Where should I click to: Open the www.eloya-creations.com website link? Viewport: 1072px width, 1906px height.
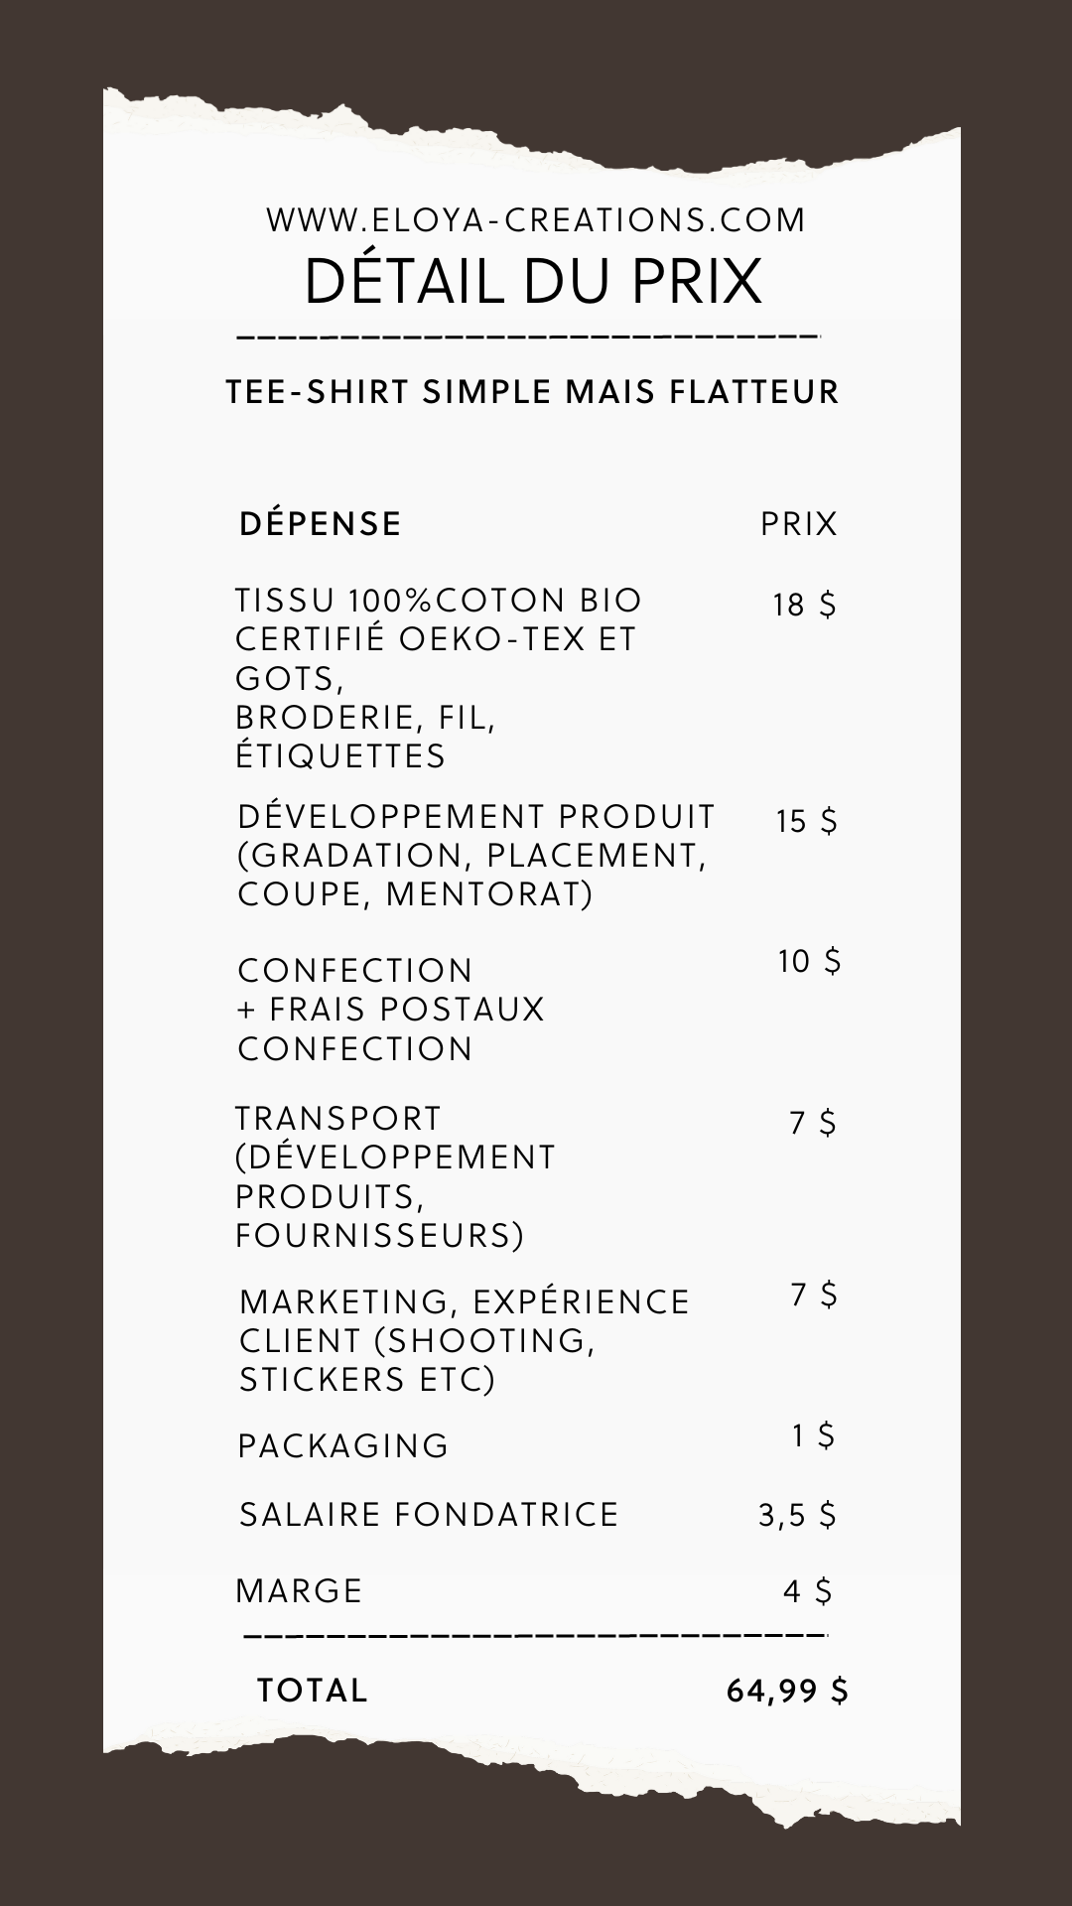536,219
